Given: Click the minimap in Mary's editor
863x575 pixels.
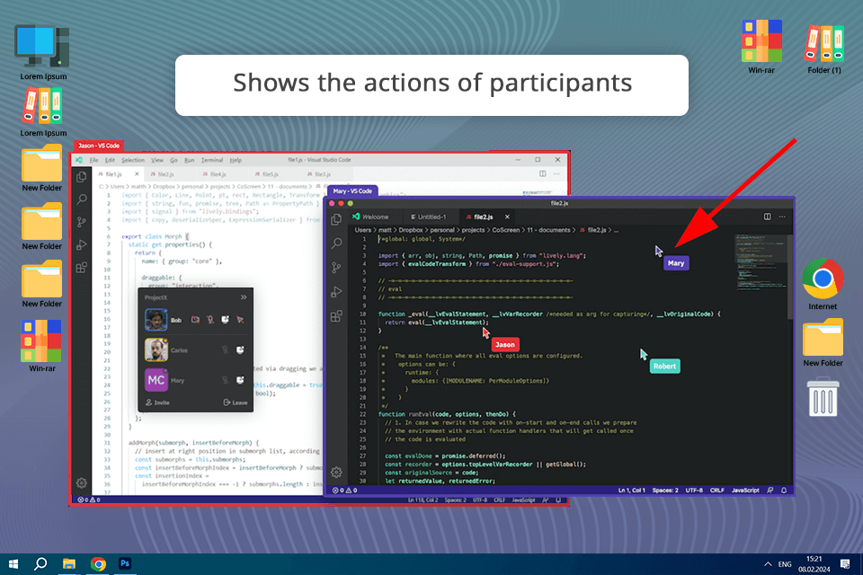Looking at the screenshot, I should (x=761, y=262).
